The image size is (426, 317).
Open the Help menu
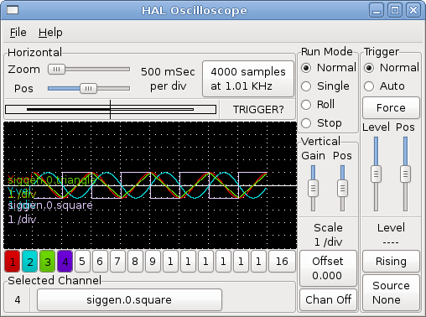50,33
